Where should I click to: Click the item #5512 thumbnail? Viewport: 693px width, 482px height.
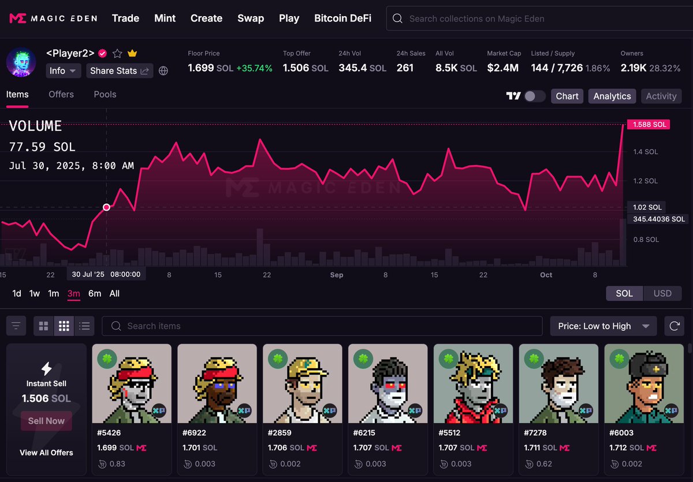tap(473, 384)
